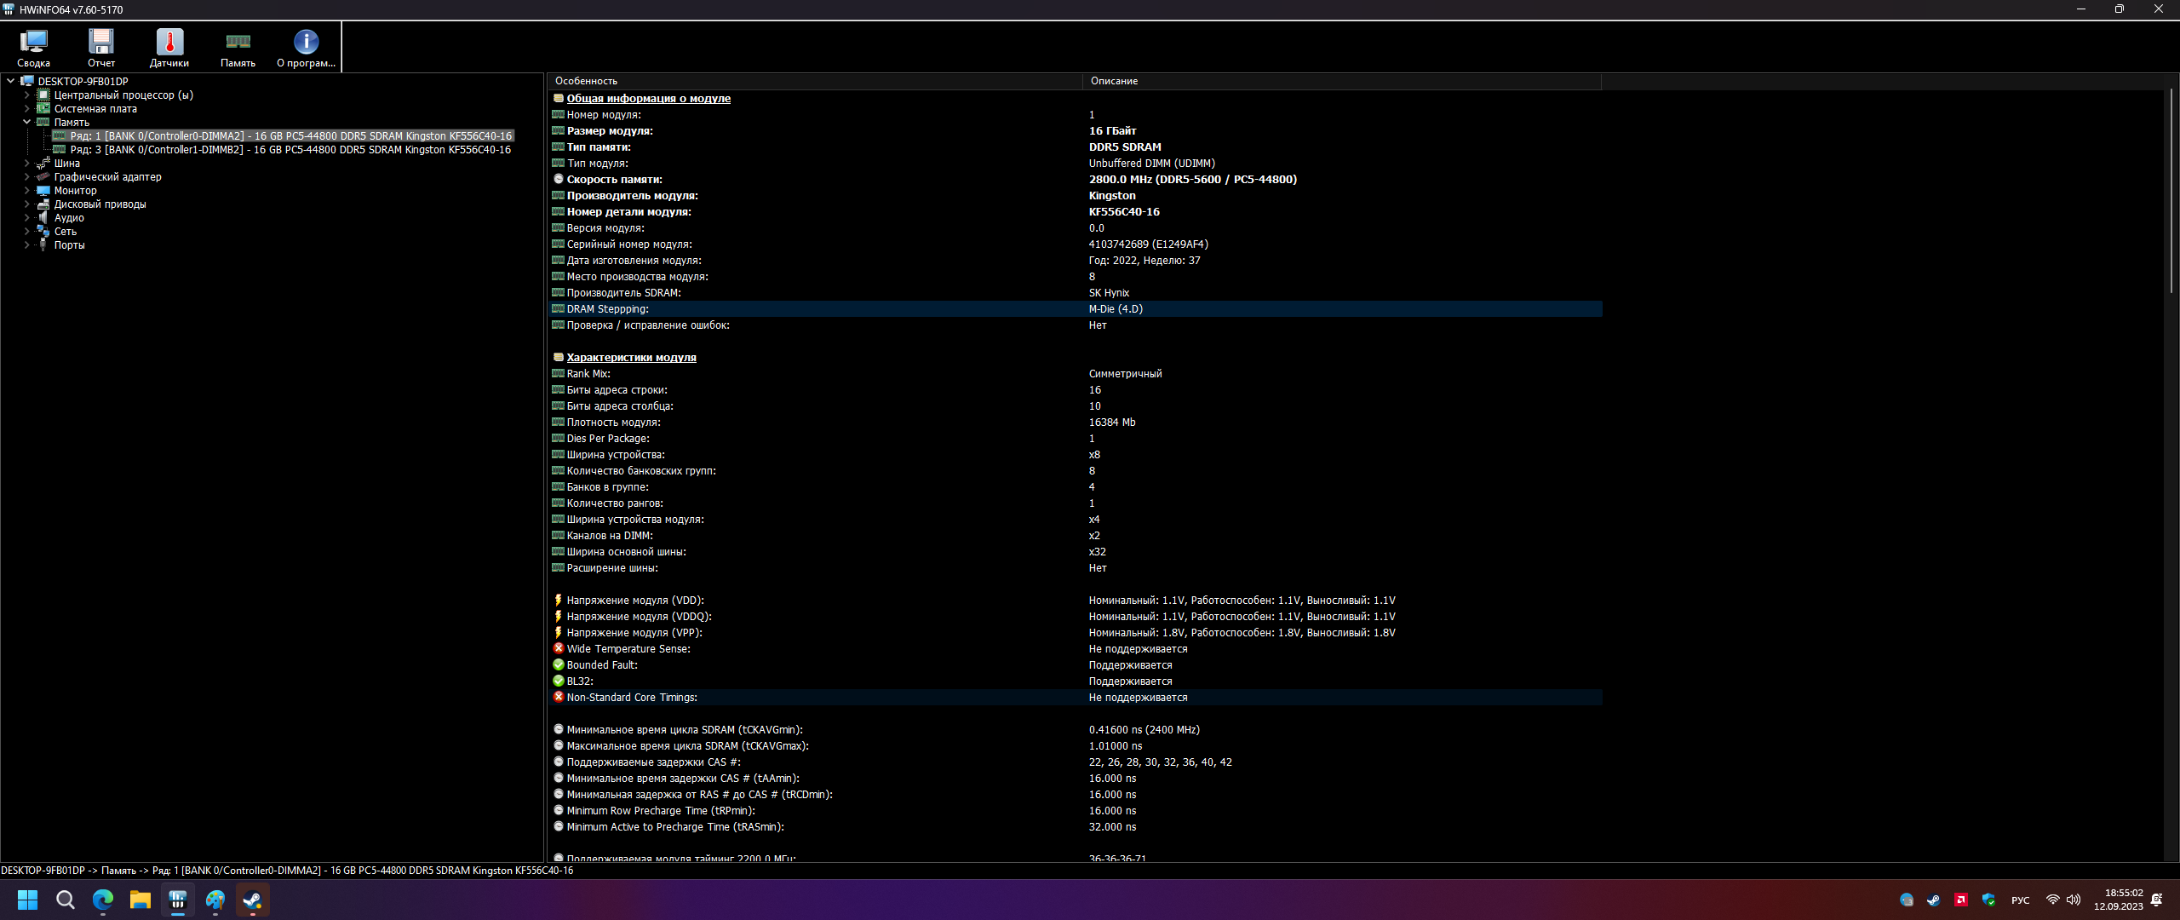The image size is (2180, 920).
Task: Click the Steam icon in taskbar
Action: pyautogui.click(x=253, y=900)
